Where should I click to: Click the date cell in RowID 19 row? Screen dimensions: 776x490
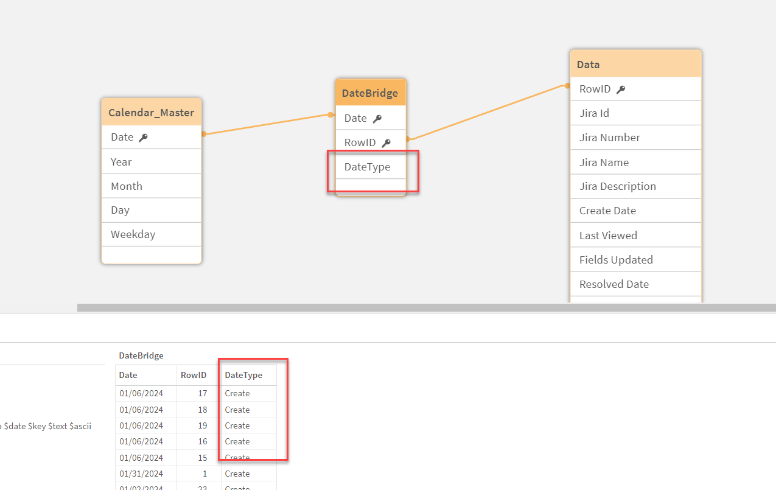[x=146, y=425]
